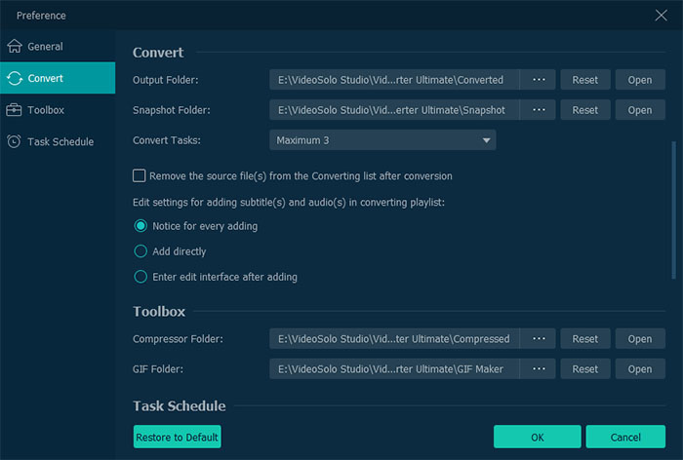Screen dimensions: 683x460
Task: Click the Snapshot Folder path field
Action: [x=394, y=110]
